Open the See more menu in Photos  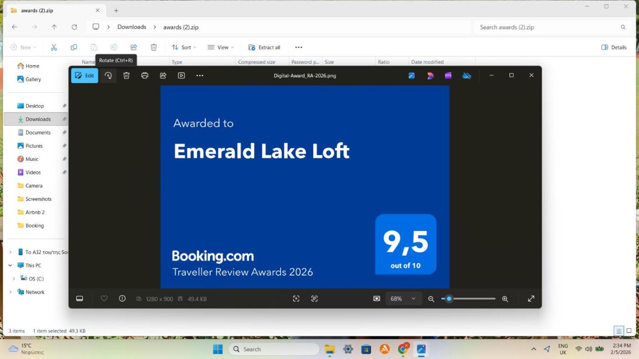click(199, 76)
